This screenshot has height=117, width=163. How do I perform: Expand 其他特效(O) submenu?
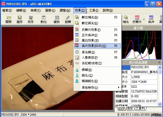point(97,88)
